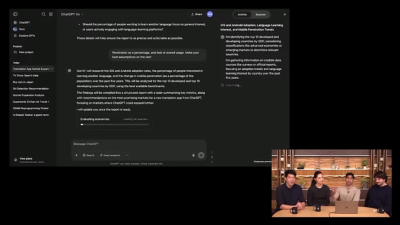Open the search chats magnifier icon

pyautogui.click(x=44, y=14)
